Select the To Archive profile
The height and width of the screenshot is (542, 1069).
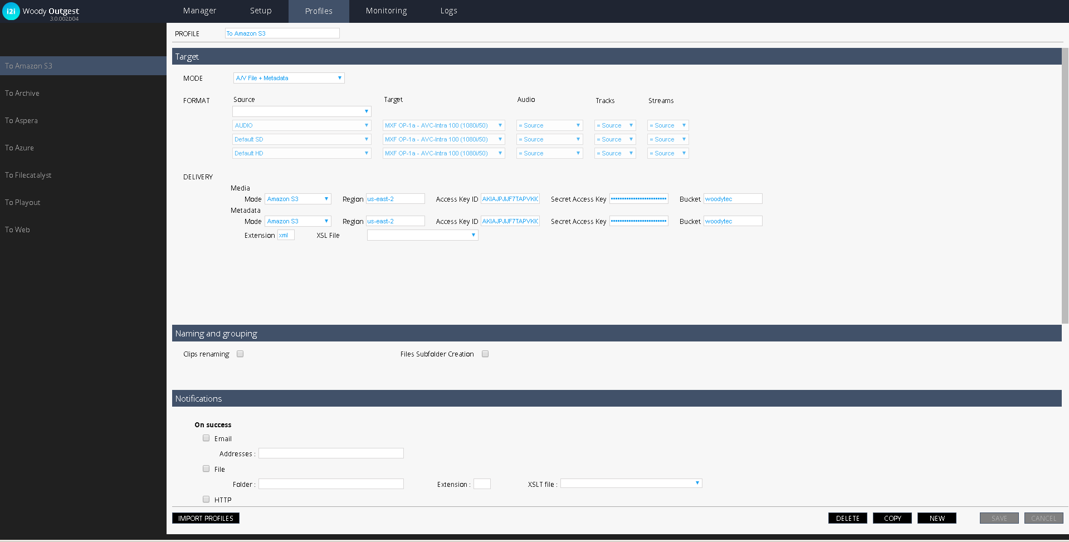click(x=83, y=93)
